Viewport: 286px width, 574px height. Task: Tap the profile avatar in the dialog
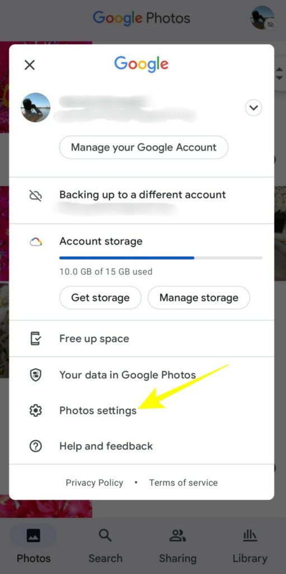tap(35, 107)
